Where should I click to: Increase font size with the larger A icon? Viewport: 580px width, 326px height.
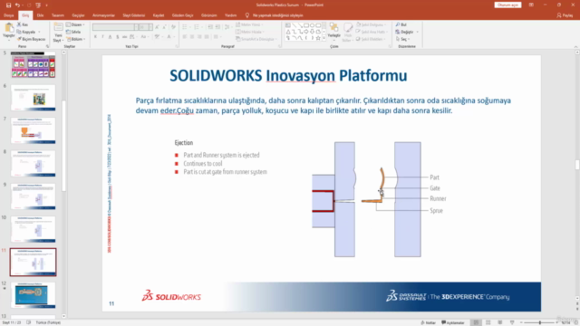pyautogui.click(x=157, y=27)
